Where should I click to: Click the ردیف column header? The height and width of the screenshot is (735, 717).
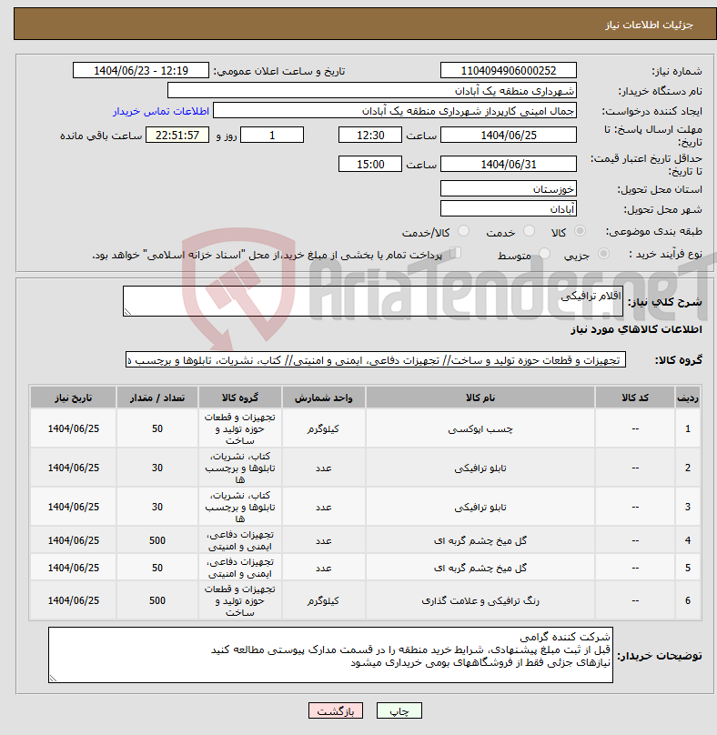(x=688, y=398)
